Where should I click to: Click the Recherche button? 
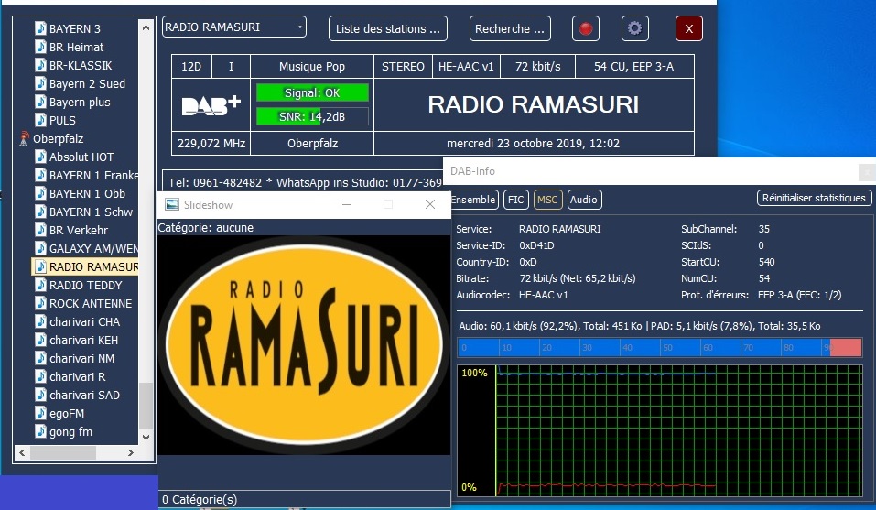pyautogui.click(x=510, y=28)
